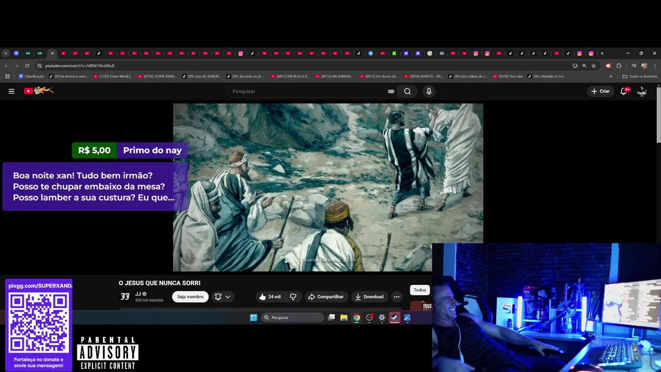The width and height of the screenshot is (661, 372).
Task: Dislike the video with the thumbs-down icon
Action: coord(293,297)
